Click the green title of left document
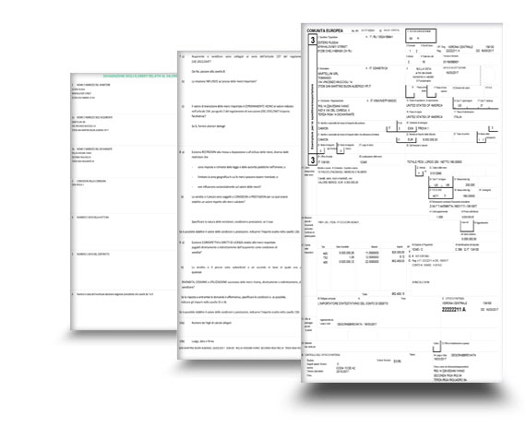Screen dimensions: 526x427 (140, 76)
